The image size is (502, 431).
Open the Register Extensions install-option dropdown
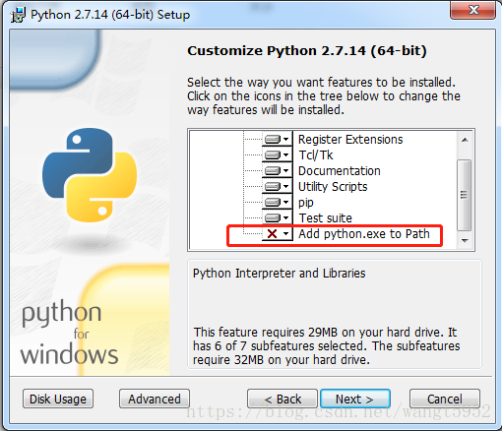(x=278, y=140)
